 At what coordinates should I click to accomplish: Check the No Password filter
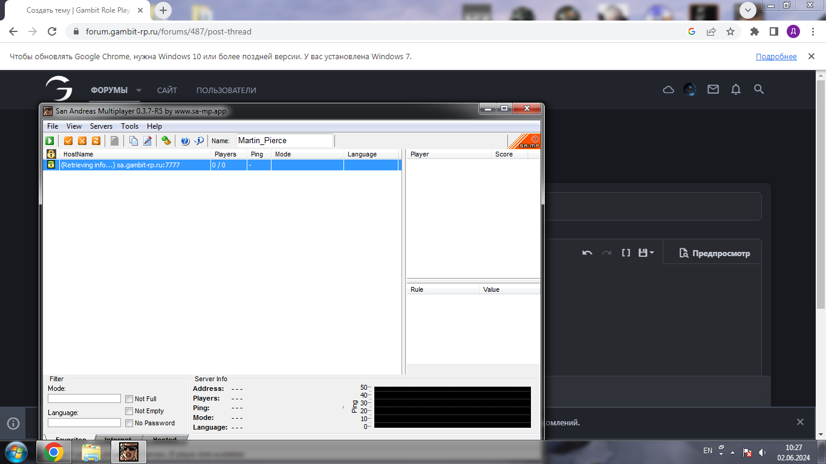click(129, 423)
